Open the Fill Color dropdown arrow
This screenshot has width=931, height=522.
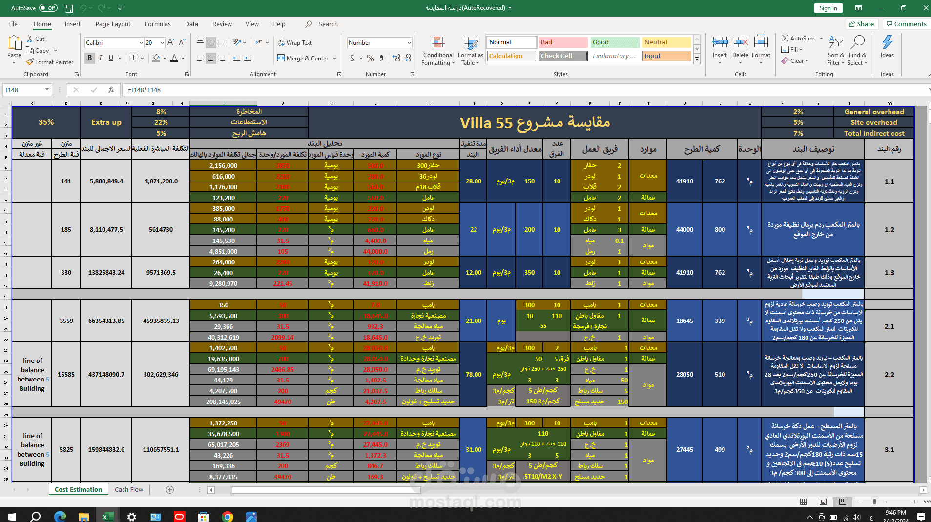point(164,58)
